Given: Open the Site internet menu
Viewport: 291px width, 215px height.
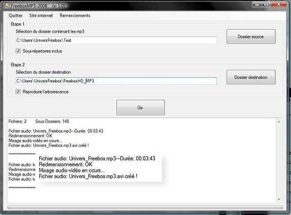Looking at the screenshot, I should 41,15.
